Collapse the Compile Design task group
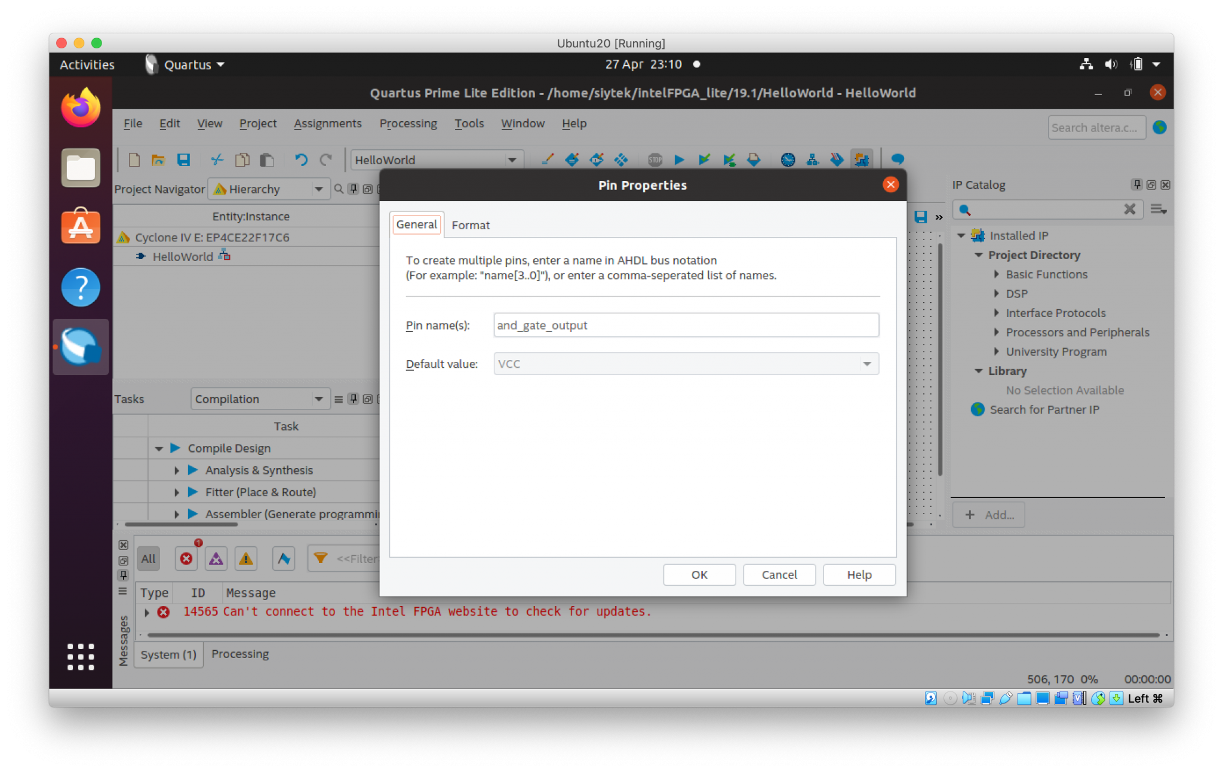Viewport: 1223px width, 772px height. 159,448
